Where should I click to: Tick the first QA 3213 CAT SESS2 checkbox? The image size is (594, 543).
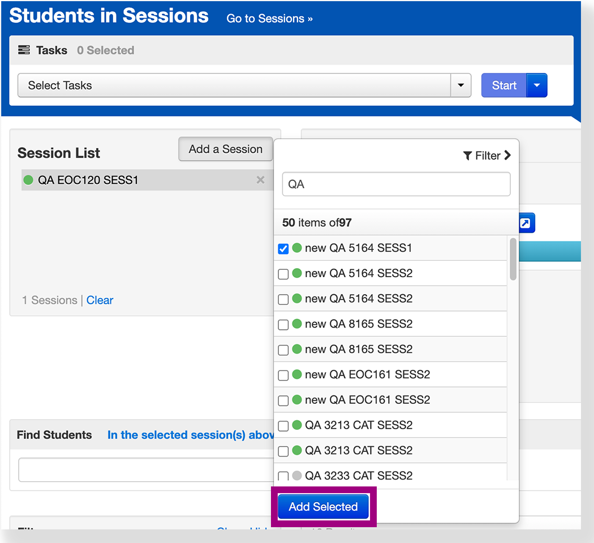283,426
